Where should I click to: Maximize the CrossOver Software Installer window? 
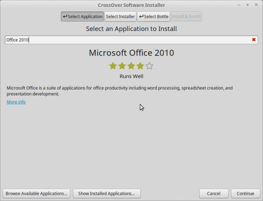[248, 5]
